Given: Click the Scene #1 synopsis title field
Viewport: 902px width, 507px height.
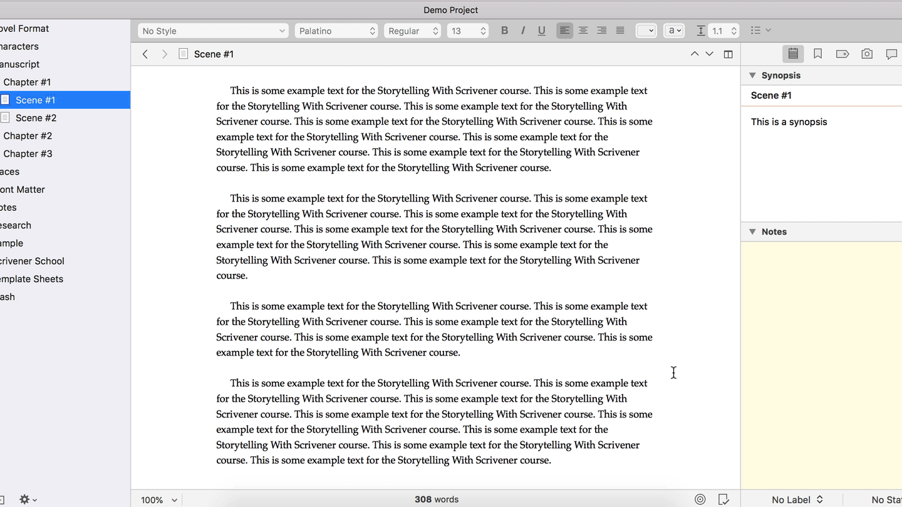Looking at the screenshot, I should tap(821, 96).
